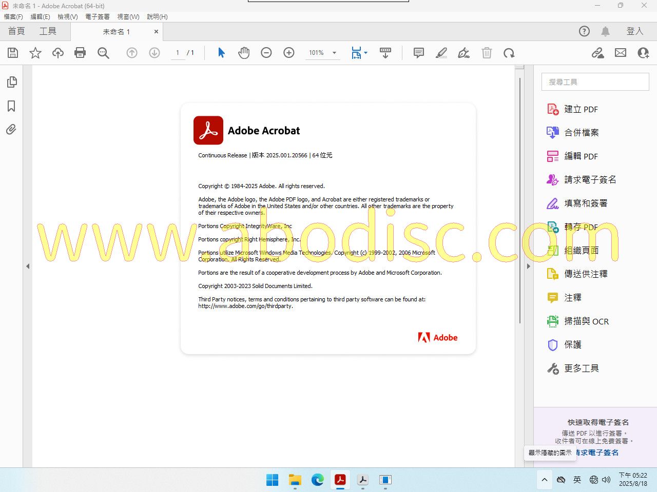Add a sticky note comment
Screen dimensions: 657x492
419,53
